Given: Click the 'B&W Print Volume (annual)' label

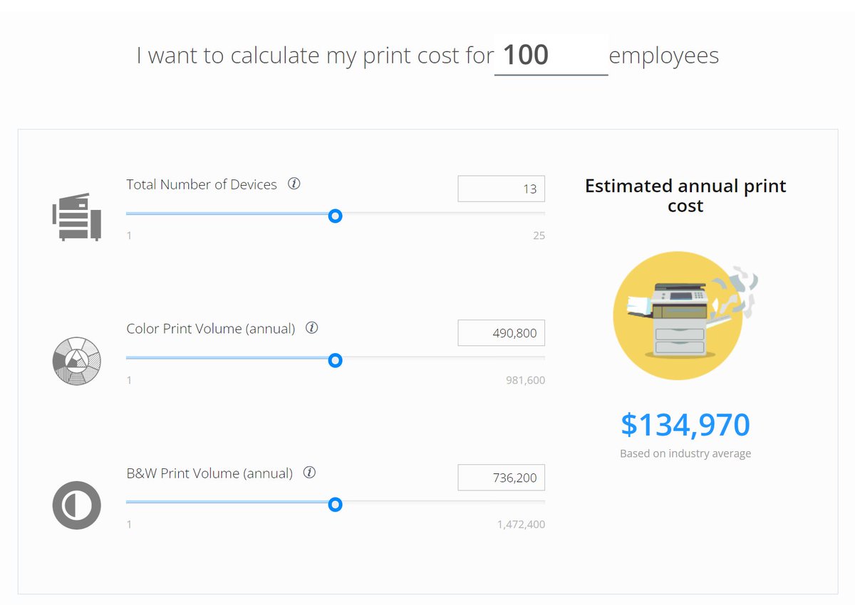Looking at the screenshot, I should tap(209, 473).
